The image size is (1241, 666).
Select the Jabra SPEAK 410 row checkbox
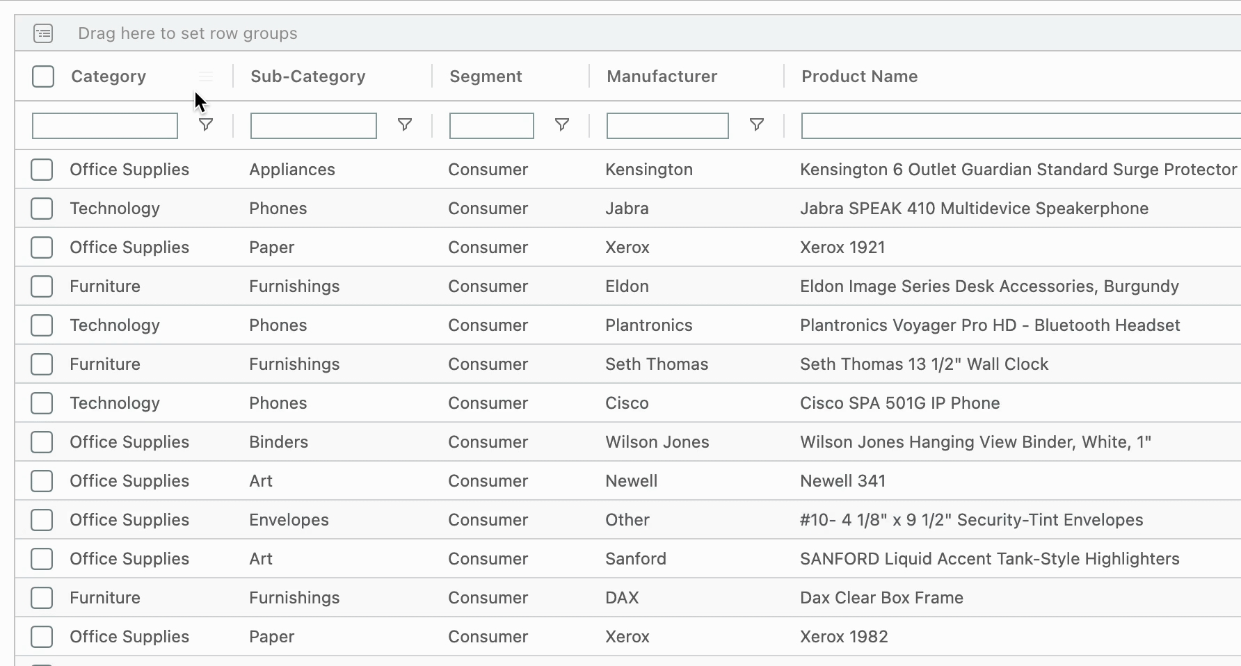pos(42,209)
